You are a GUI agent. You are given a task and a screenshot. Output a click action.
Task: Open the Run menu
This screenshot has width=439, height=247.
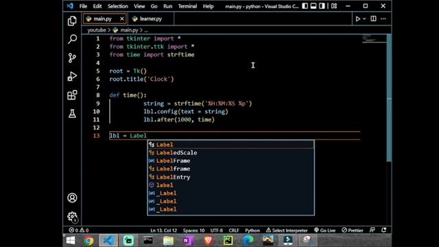tap(167, 6)
